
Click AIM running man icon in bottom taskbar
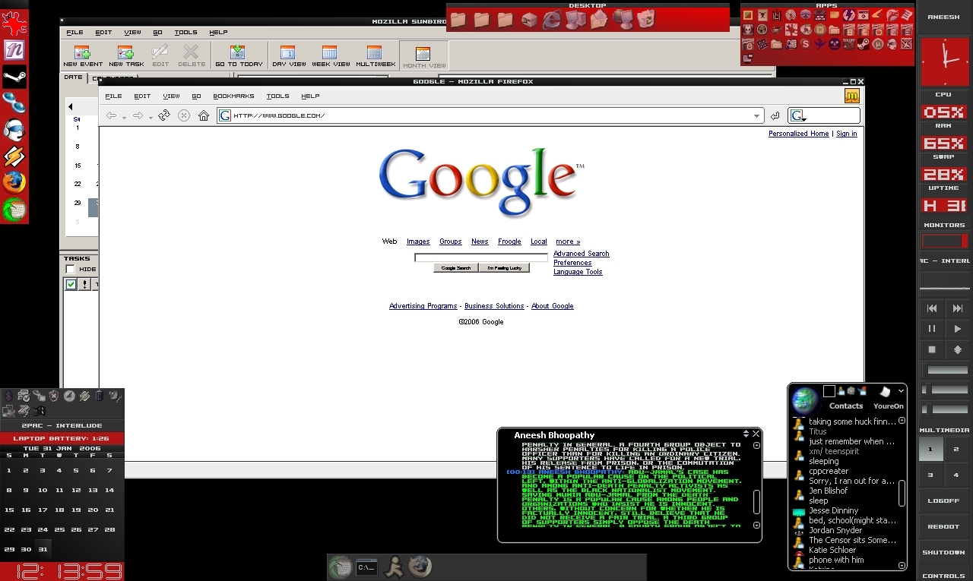pos(393,567)
